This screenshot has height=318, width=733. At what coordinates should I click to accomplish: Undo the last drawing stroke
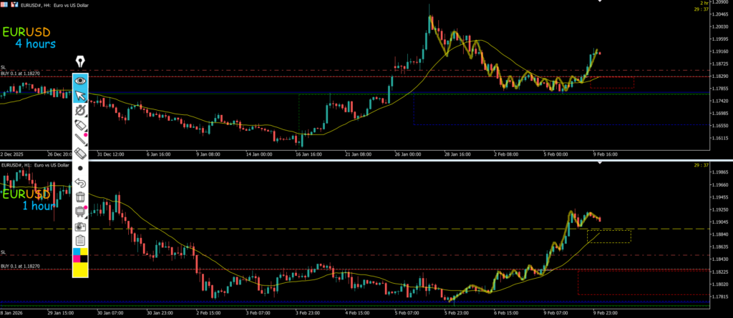pos(80,183)
